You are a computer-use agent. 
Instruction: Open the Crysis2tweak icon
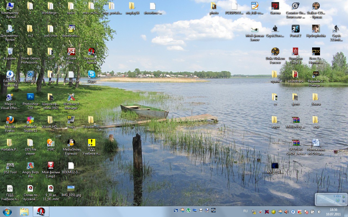point(275,31)
